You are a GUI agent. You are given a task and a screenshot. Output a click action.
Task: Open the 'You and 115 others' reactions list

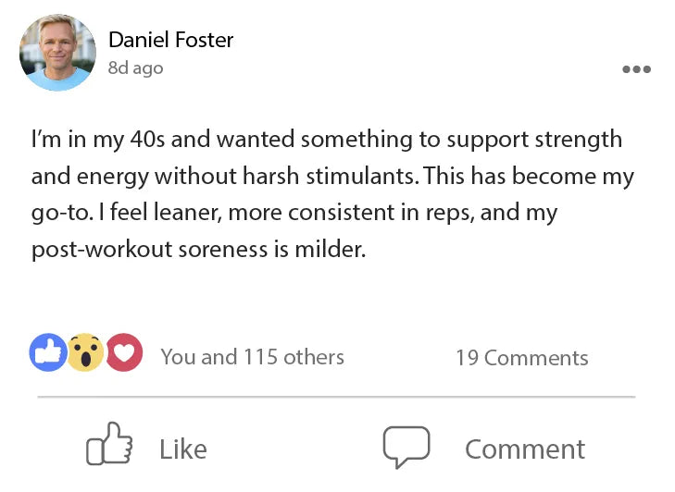(252, 357)
